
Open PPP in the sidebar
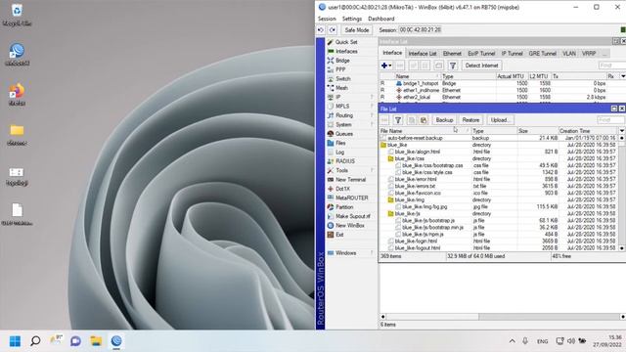point(340,69)
